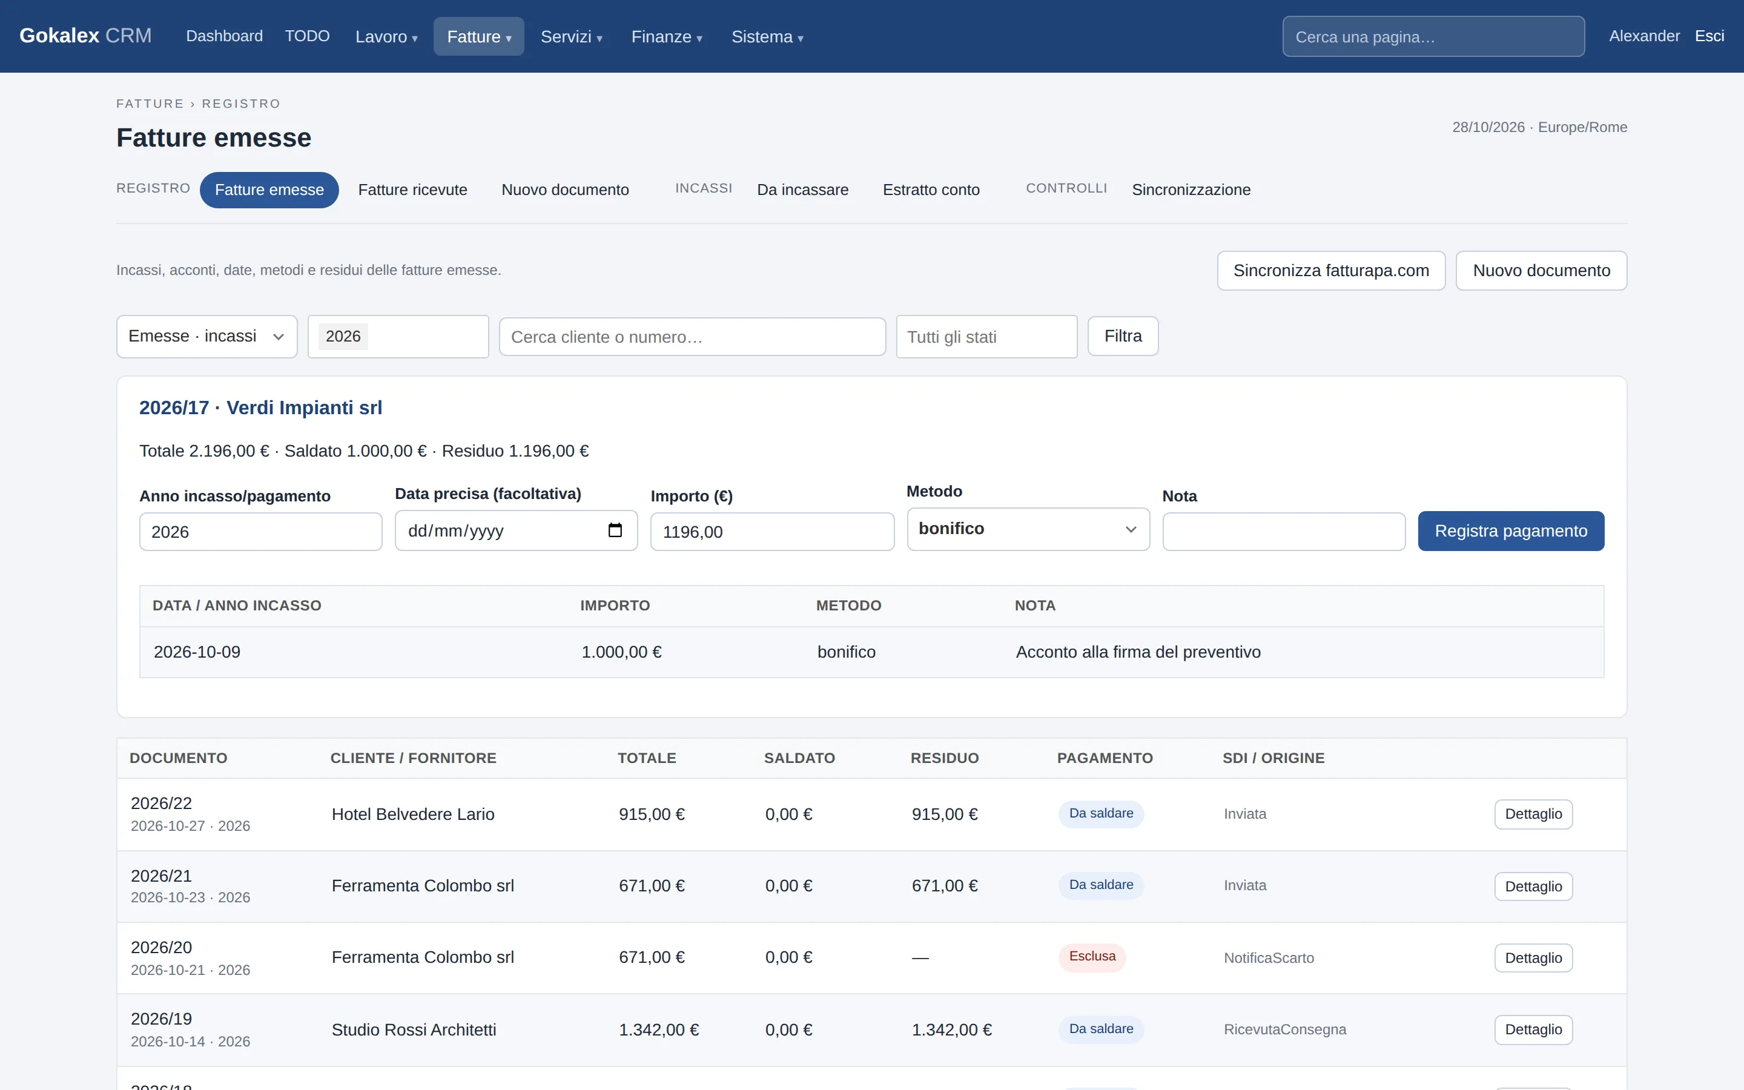1744x1090 pixels.
Task: Click the Nuovo documento button
Action: (1542, 270)
